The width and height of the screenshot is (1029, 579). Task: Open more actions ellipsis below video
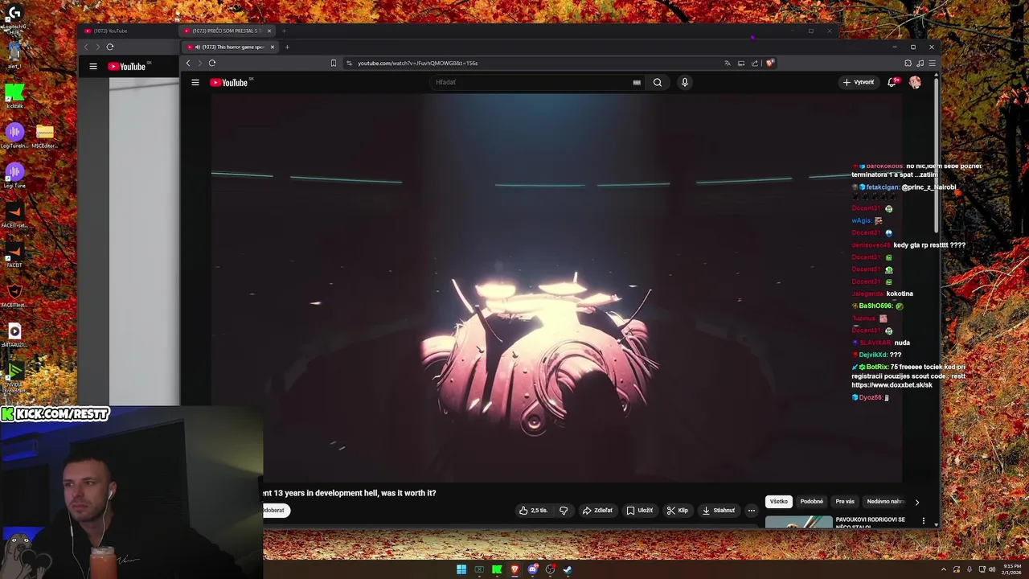pos(752,510)
